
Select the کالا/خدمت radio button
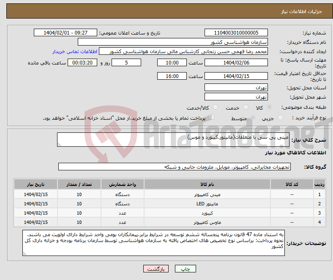point(215,107)
